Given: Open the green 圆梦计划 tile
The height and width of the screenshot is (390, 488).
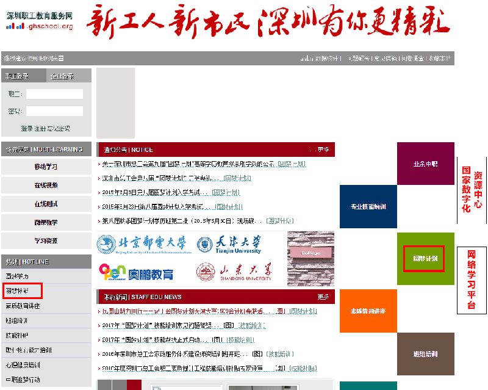Looking at the screenshot, I should coord(425,259).
